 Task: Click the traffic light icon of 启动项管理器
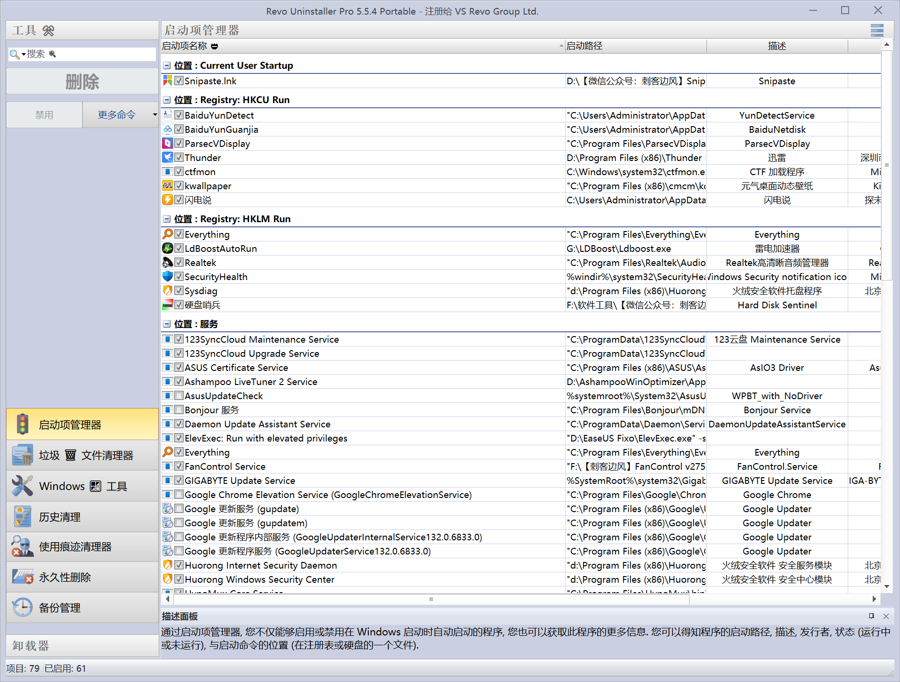(22, 424)
